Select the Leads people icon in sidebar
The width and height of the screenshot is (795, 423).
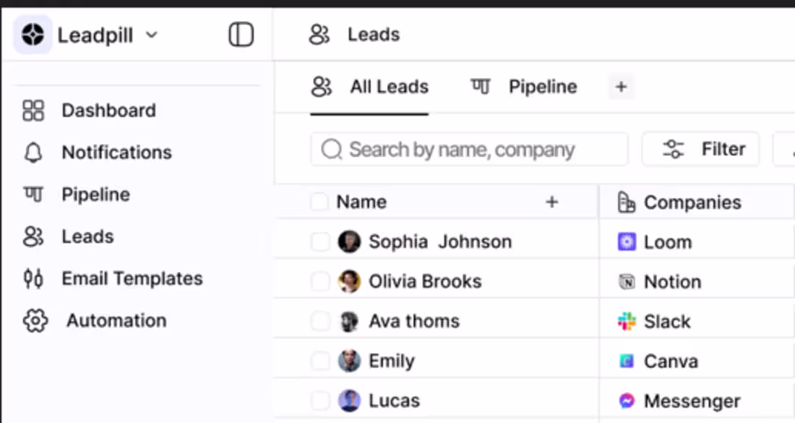(33, 236)
